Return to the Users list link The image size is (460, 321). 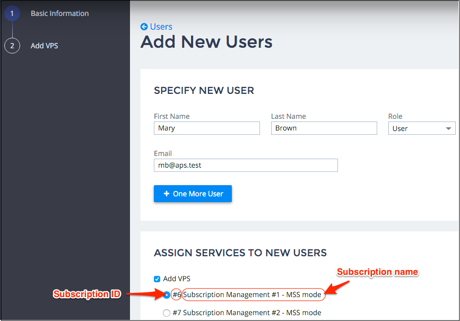point(161,27)
